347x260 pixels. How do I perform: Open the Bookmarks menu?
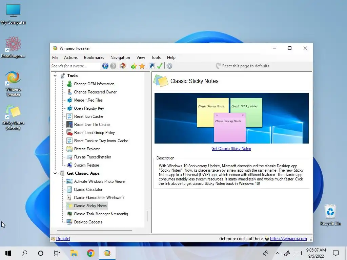click(94, 58)
